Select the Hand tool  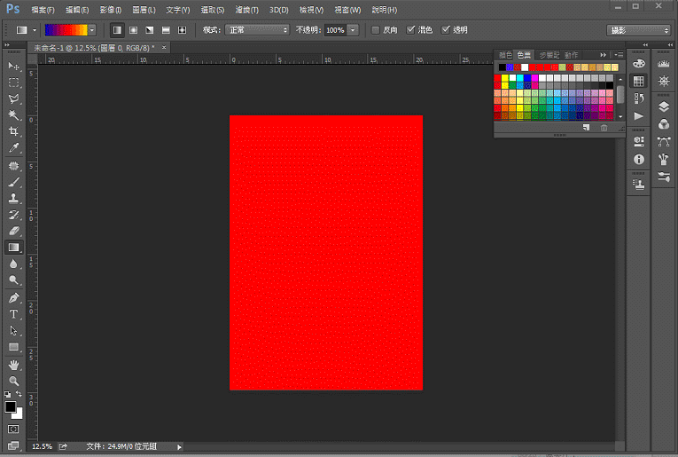click(13, 365)
